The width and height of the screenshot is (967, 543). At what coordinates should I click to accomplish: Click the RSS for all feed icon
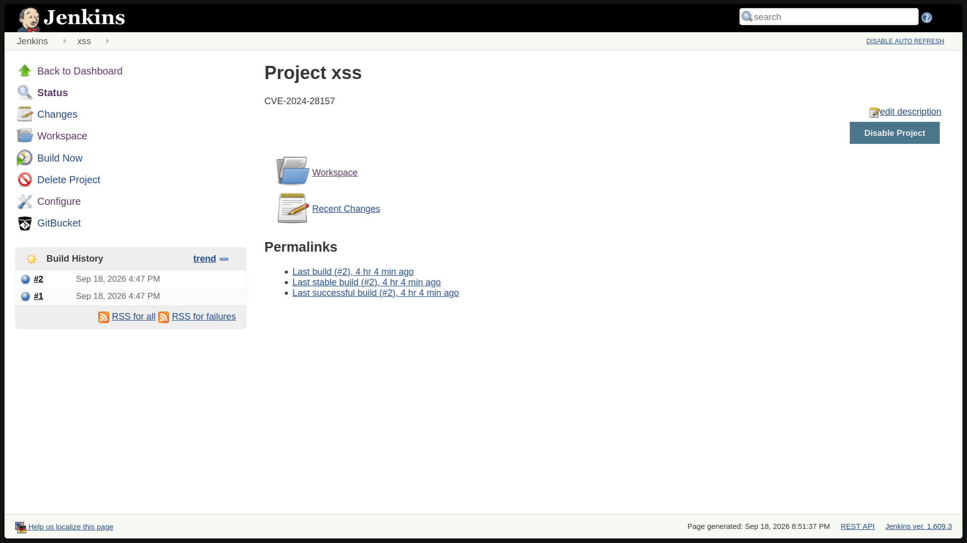104,317
